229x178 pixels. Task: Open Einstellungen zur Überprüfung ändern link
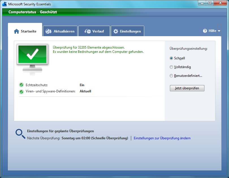(x=162, y=138)
